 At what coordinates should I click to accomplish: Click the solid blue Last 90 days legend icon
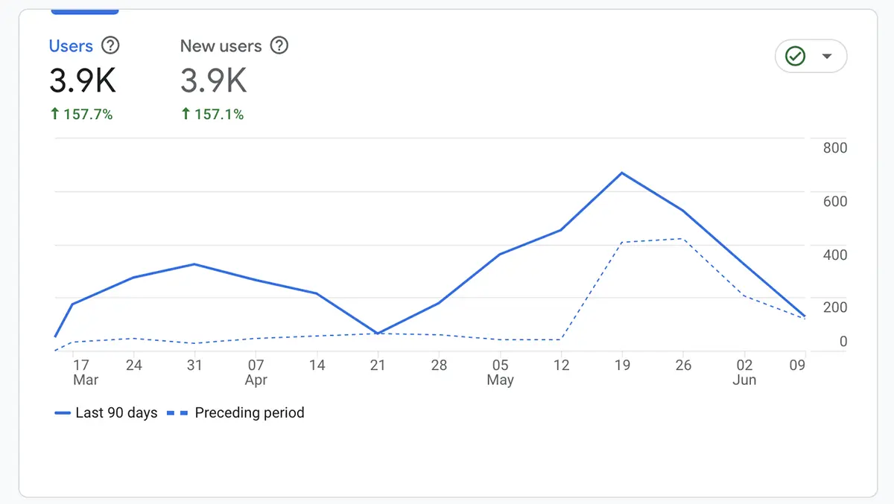(x=61, y=412)
